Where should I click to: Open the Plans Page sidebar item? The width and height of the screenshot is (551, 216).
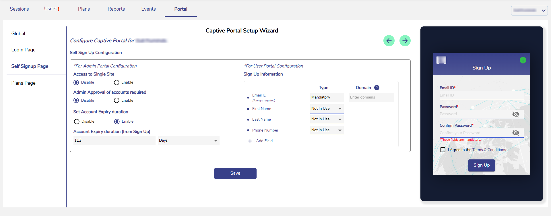[x=24, y=83]
